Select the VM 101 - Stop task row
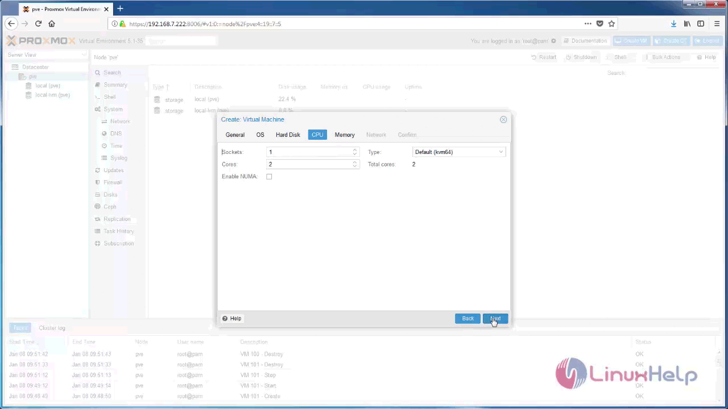This screenshot has height=409, width=728. [x=361, y=375]
